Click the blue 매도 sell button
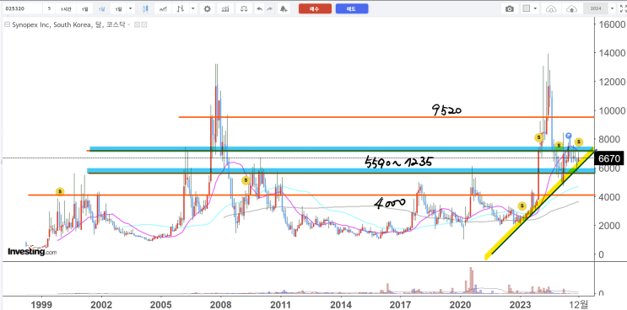This screenshot has height=310, width=627. (352, 8)
